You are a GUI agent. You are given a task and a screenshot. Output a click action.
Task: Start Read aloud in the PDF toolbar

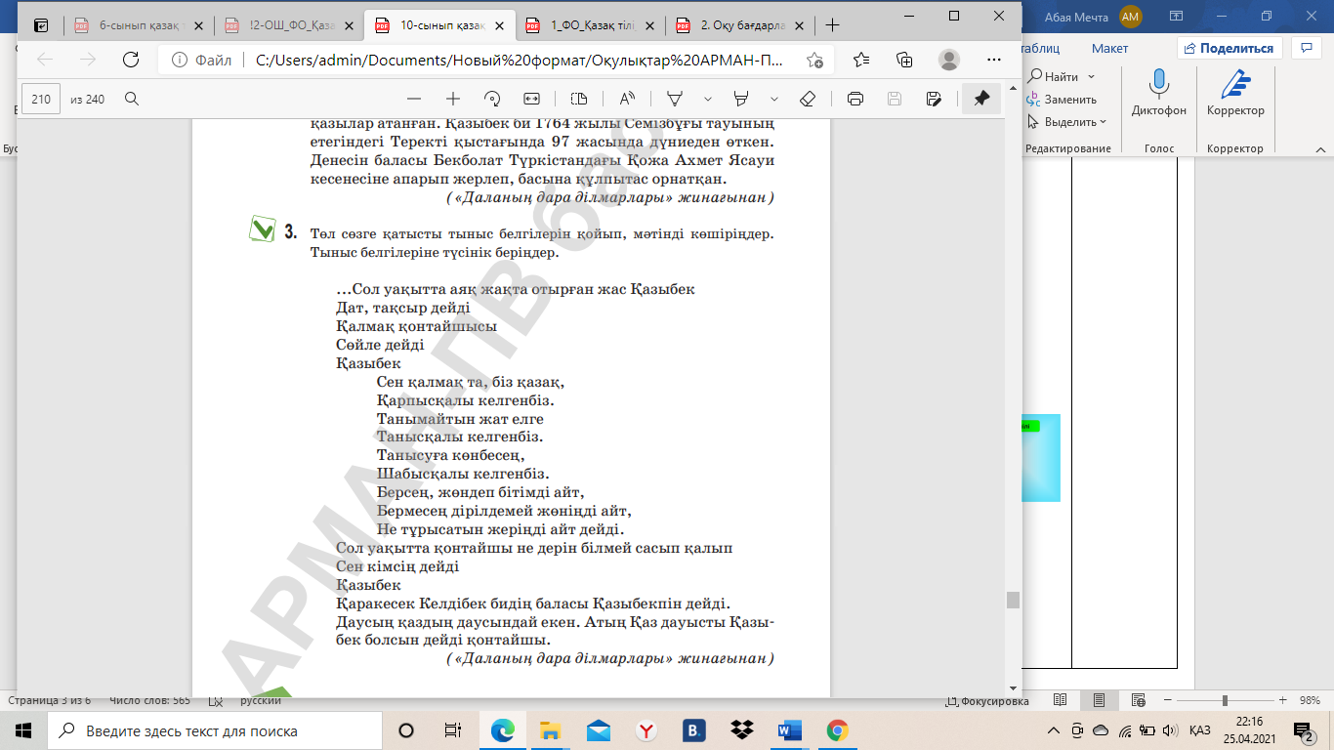click(627, 99)
